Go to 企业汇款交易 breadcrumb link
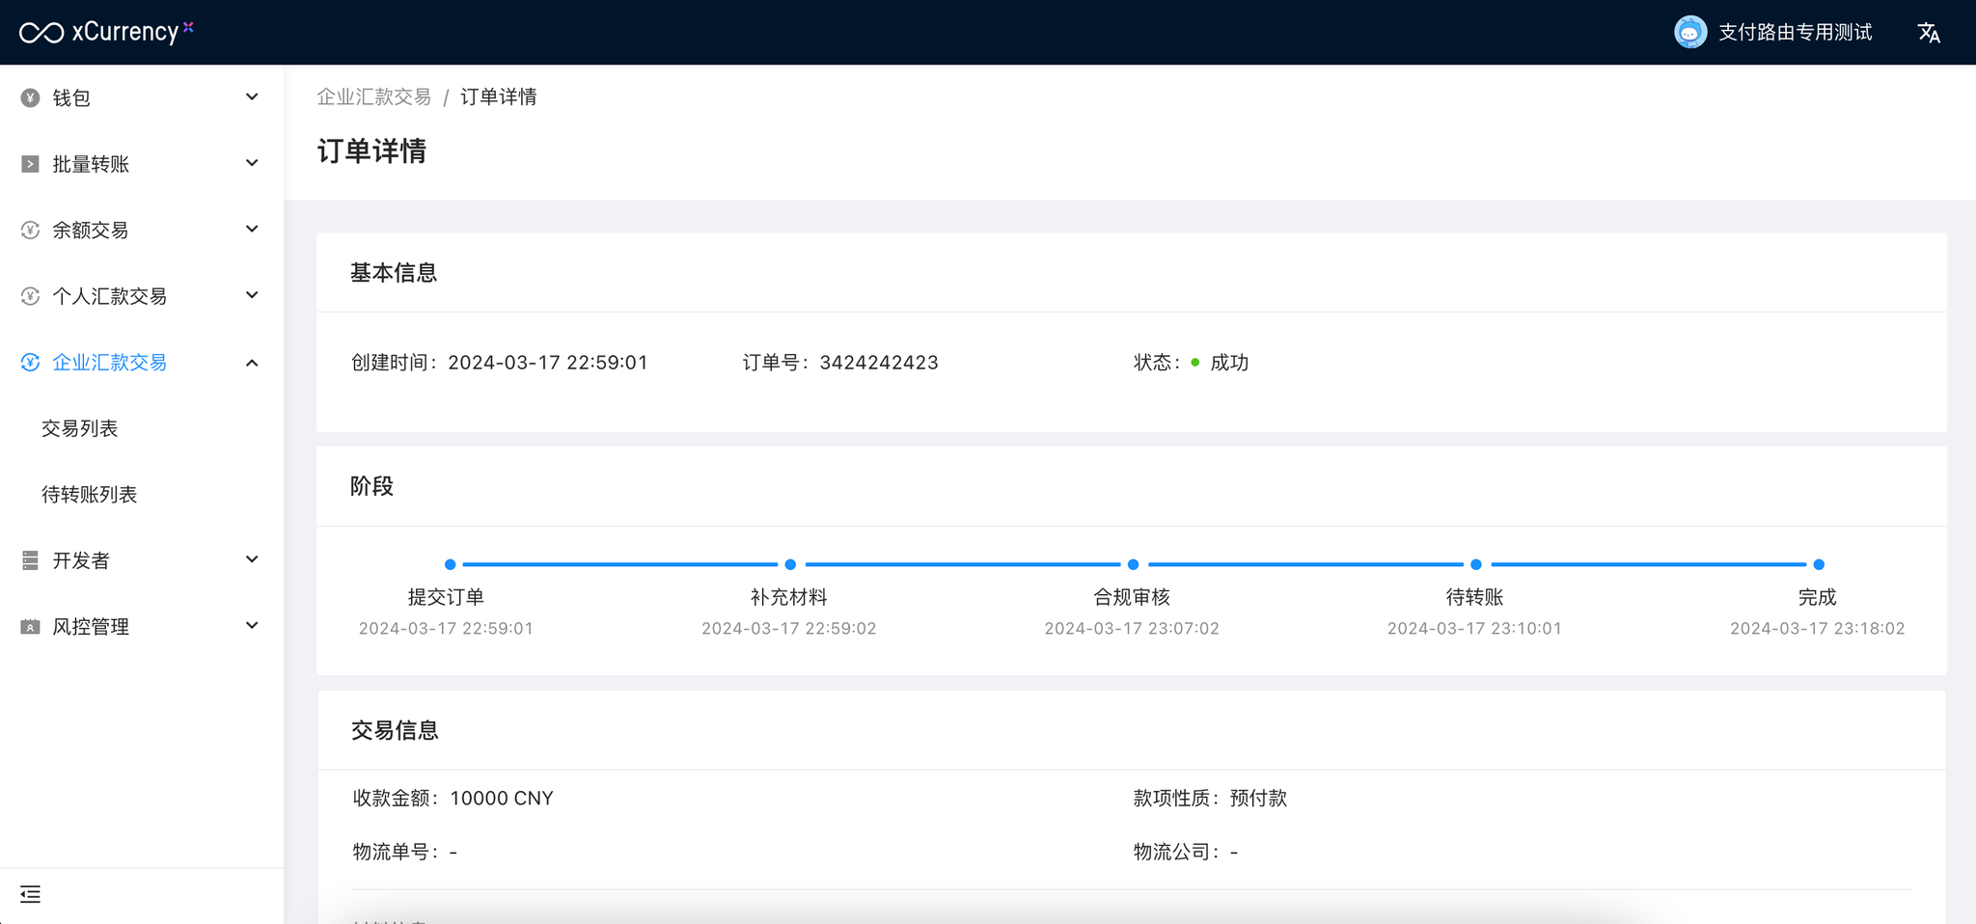This screenshot has width=1976, height=924. [x=373, y=97]
